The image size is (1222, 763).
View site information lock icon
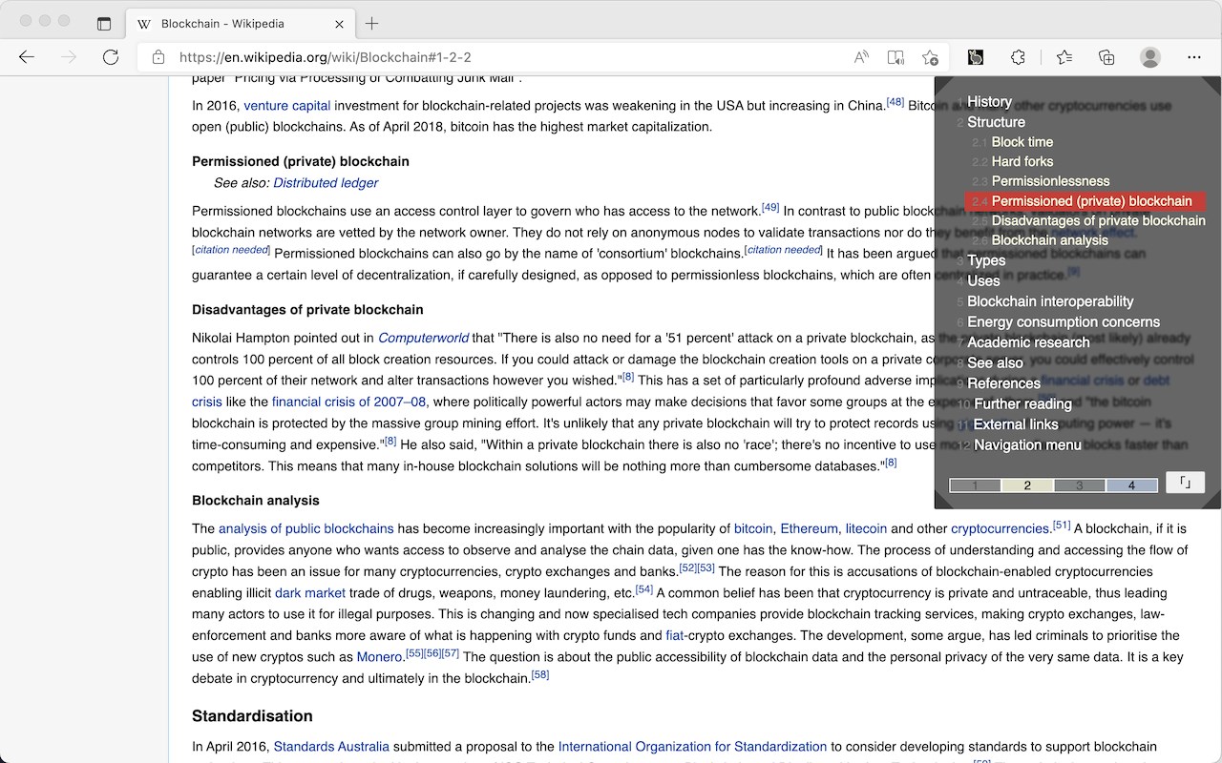tap(158, 57)
